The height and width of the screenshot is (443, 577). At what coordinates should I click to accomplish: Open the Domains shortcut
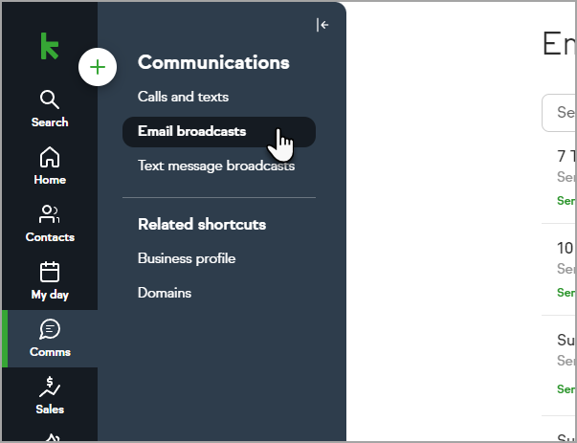165,293
